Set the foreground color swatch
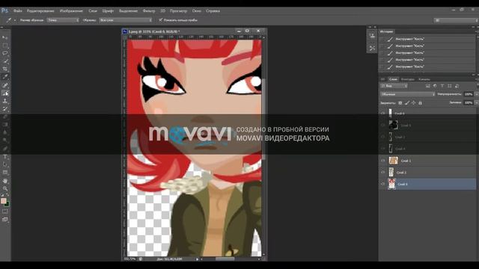479x269 pixels. point(3,201)
